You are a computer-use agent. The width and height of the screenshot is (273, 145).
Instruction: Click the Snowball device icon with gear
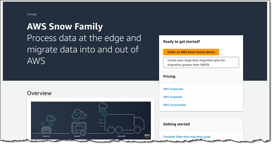click(x=79, y=128)
